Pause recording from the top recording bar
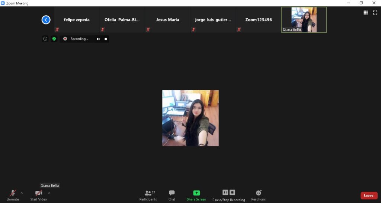This screenshot has width=381, height=203. tap(98, 39)
